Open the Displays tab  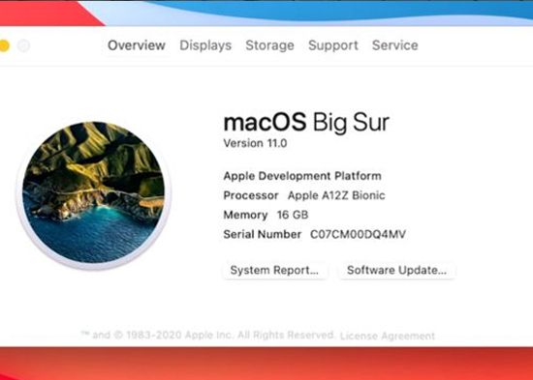click(205, 45)
